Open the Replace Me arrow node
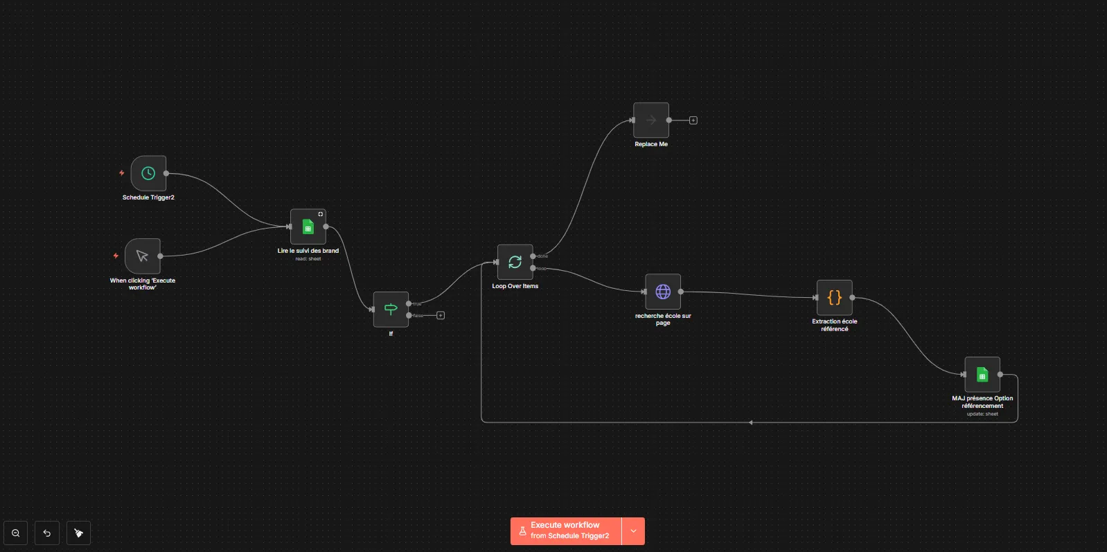This screenshot has height=552, width=1107. [x=651, y=121]
